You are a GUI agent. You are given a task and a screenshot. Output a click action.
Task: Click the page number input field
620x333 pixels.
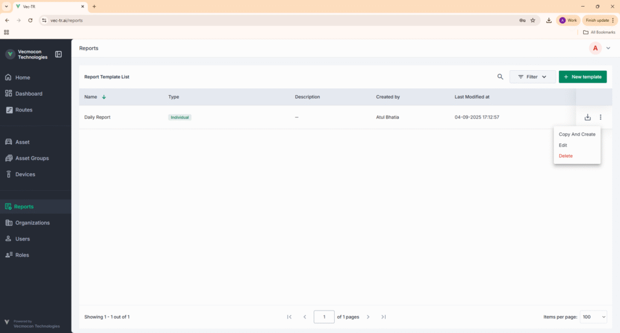pos(324,317)
